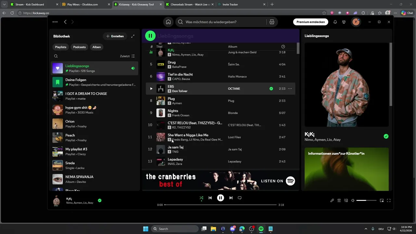Open the Spotify Home icon
This screenshot has height=234, width=416.
tap(168, 22)
